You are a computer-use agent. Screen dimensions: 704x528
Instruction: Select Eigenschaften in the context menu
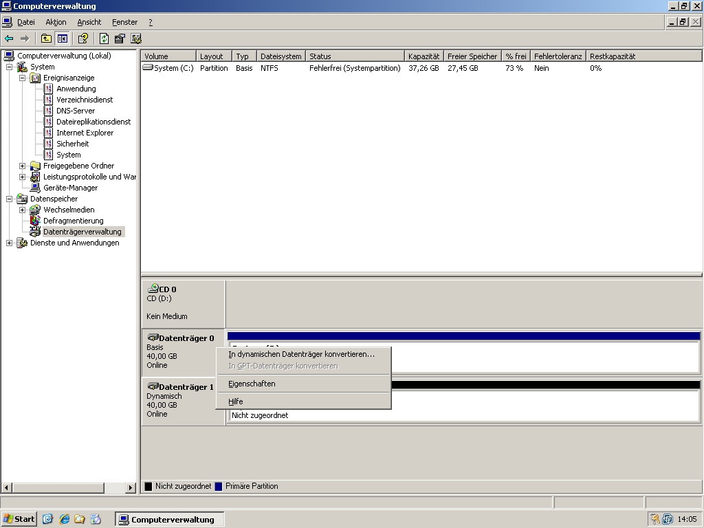pos(252,384)
